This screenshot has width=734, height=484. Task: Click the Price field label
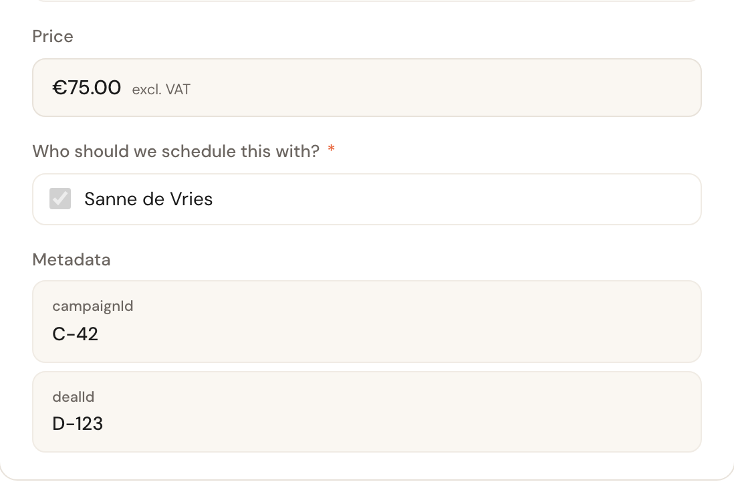coord(53,37)
